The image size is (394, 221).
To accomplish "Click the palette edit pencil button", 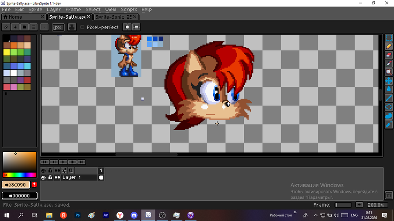I will coord(6,27).
